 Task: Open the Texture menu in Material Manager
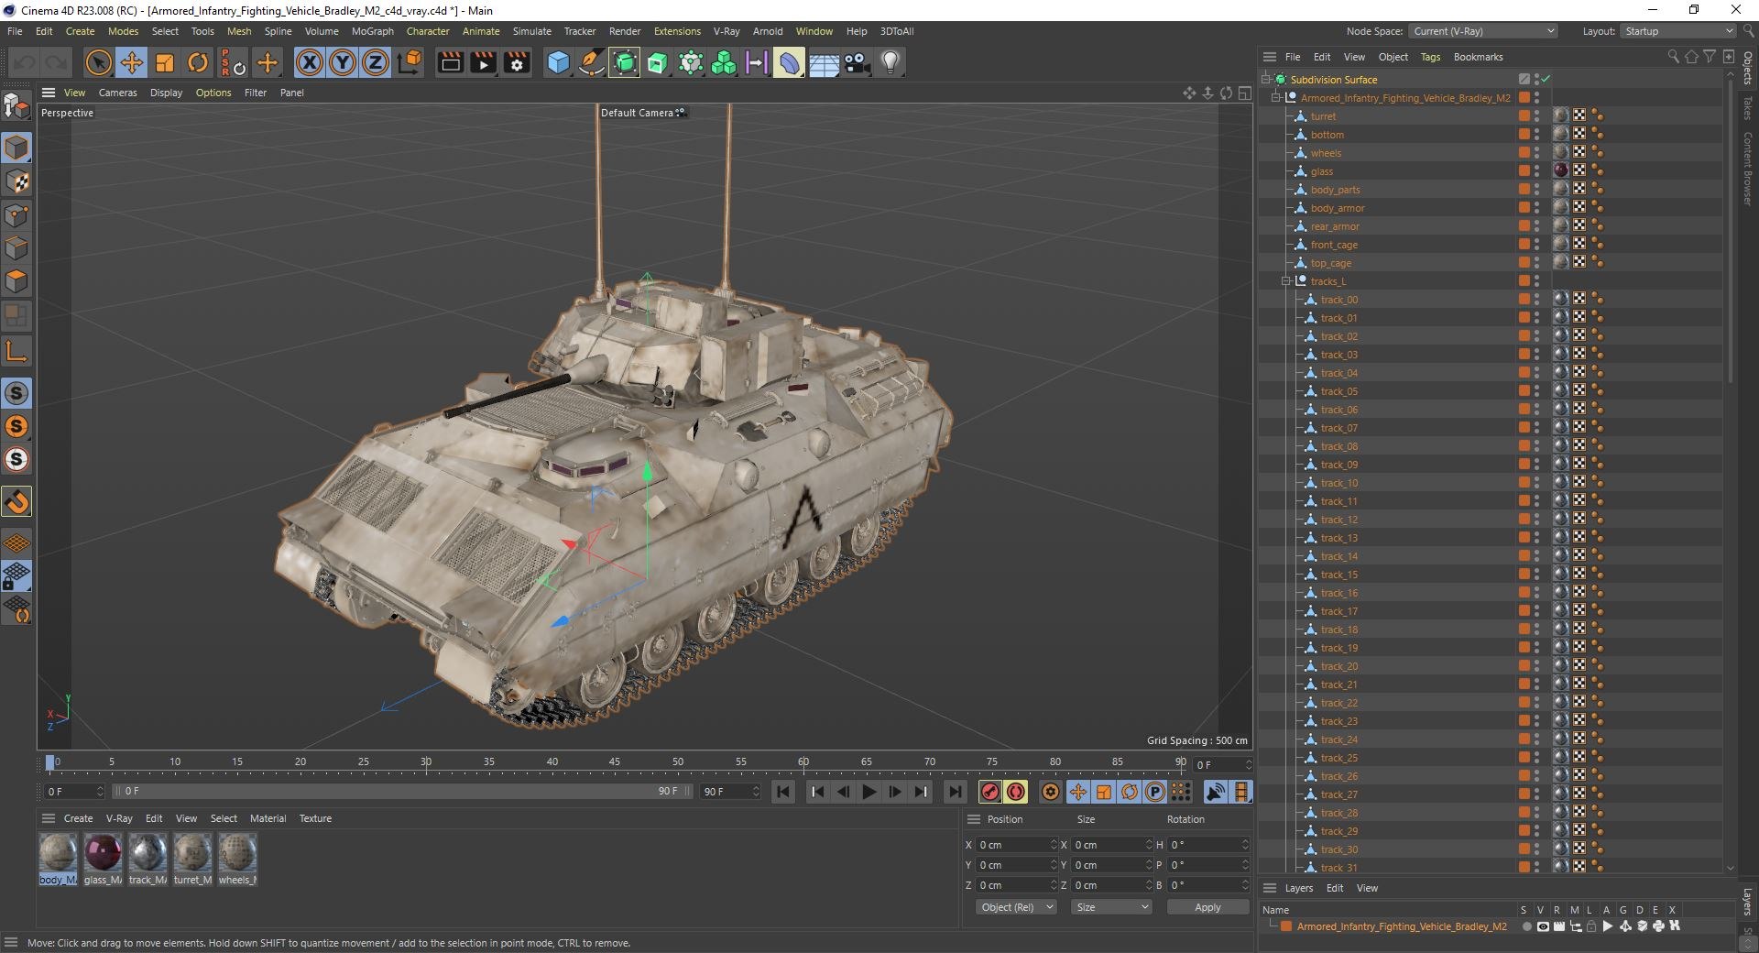click(x=315, y=818)
